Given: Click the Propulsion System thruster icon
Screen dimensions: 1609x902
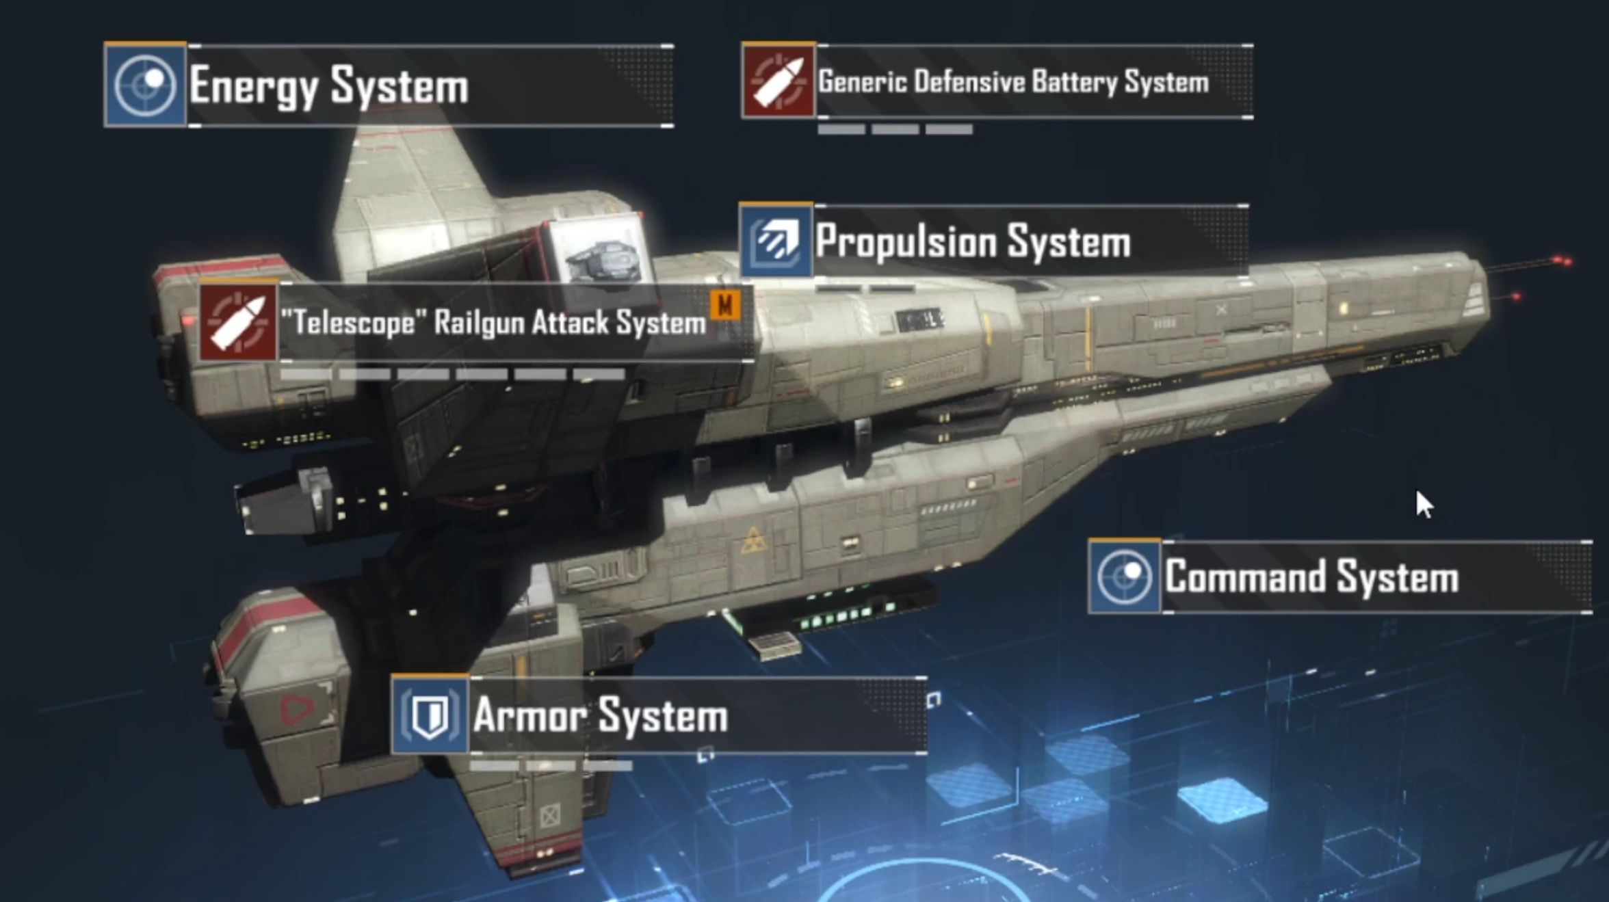Looking at the screenshot, I should (776, 240).
